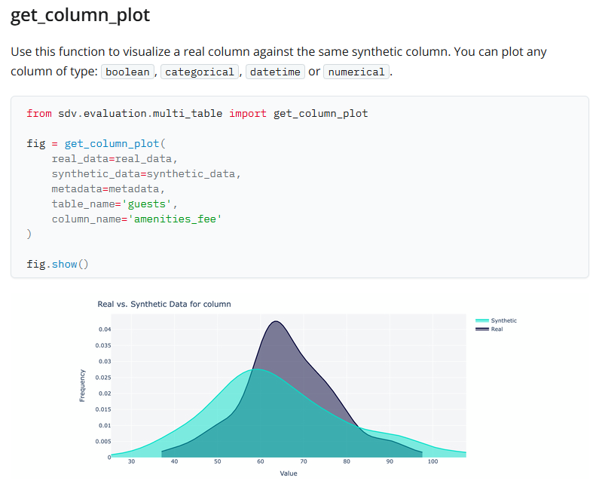Click the red import keyword in code

(248, 113)
